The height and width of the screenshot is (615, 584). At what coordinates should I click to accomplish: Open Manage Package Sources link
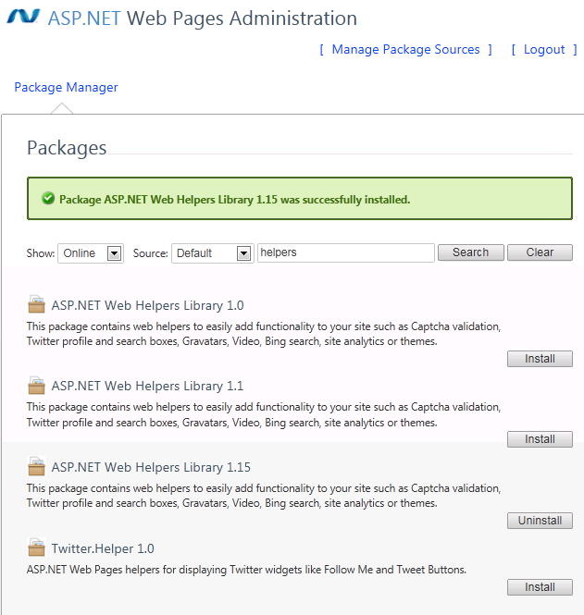tap(405, 49)
